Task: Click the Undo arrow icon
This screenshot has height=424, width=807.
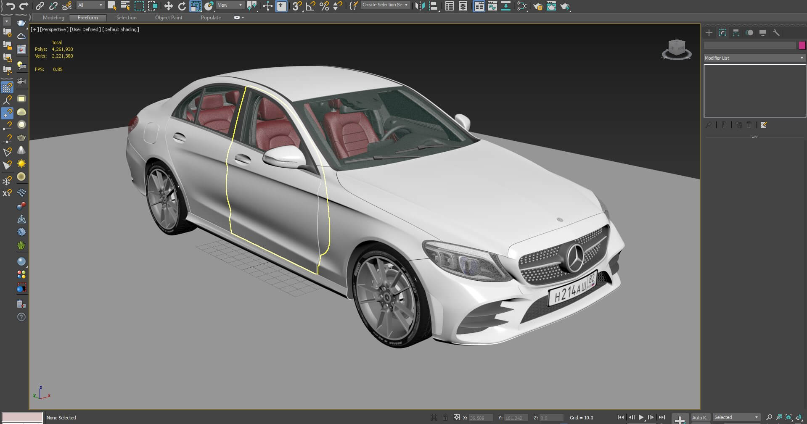Action: tap(10, 6)
